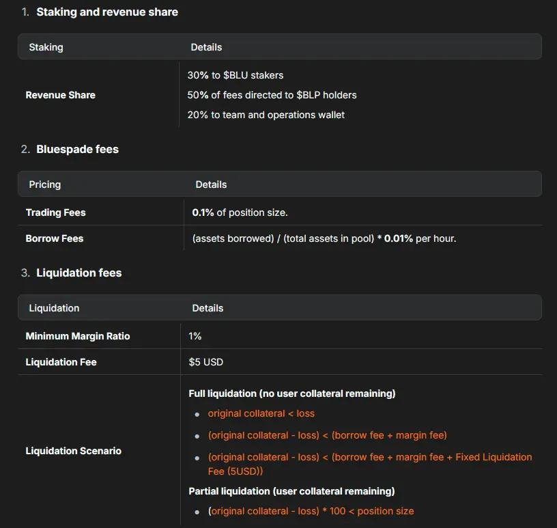Select the "Revenue Share" row label

[60, 95]
